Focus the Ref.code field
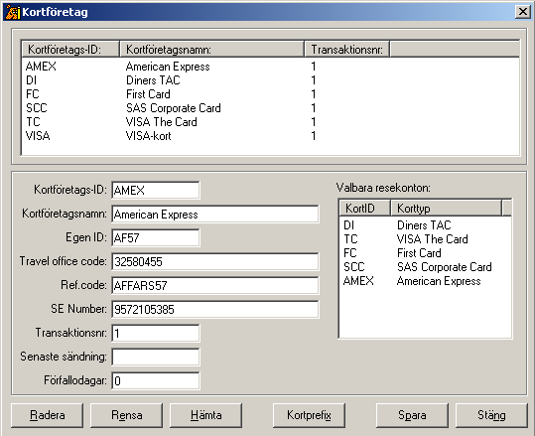The height and width of the screenshot is (436, 535). [215, 285]
